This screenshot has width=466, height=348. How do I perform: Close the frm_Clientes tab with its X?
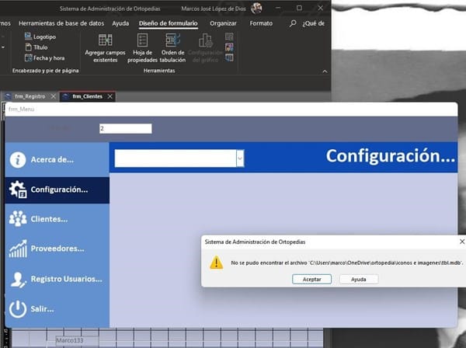coord(110,96)
